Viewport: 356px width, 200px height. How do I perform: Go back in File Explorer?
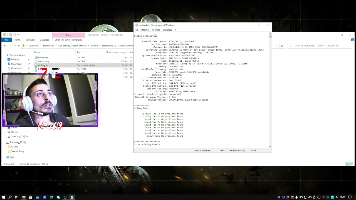(x=5, y=46)
